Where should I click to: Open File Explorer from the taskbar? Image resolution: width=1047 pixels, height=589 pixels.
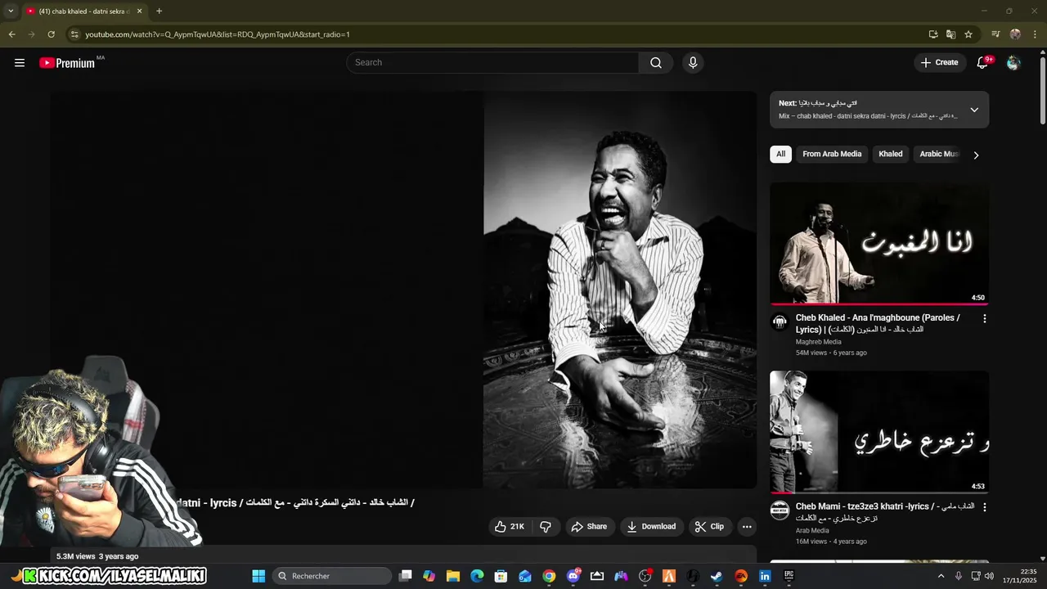(453, 576)
